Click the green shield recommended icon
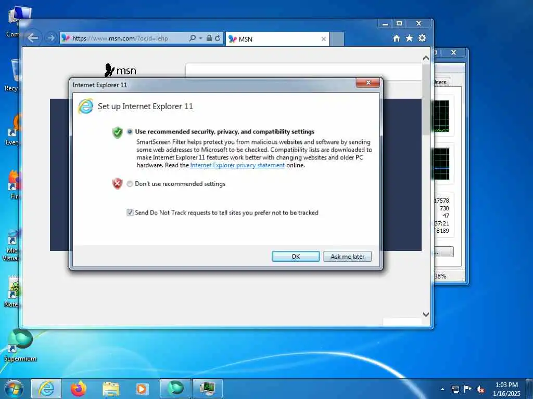The image size is (533, 399). click(x=117, y=132)
